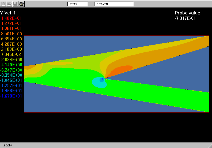Click the window resize grip in status bar
The image size is (212, 148).
coord(210,146)
